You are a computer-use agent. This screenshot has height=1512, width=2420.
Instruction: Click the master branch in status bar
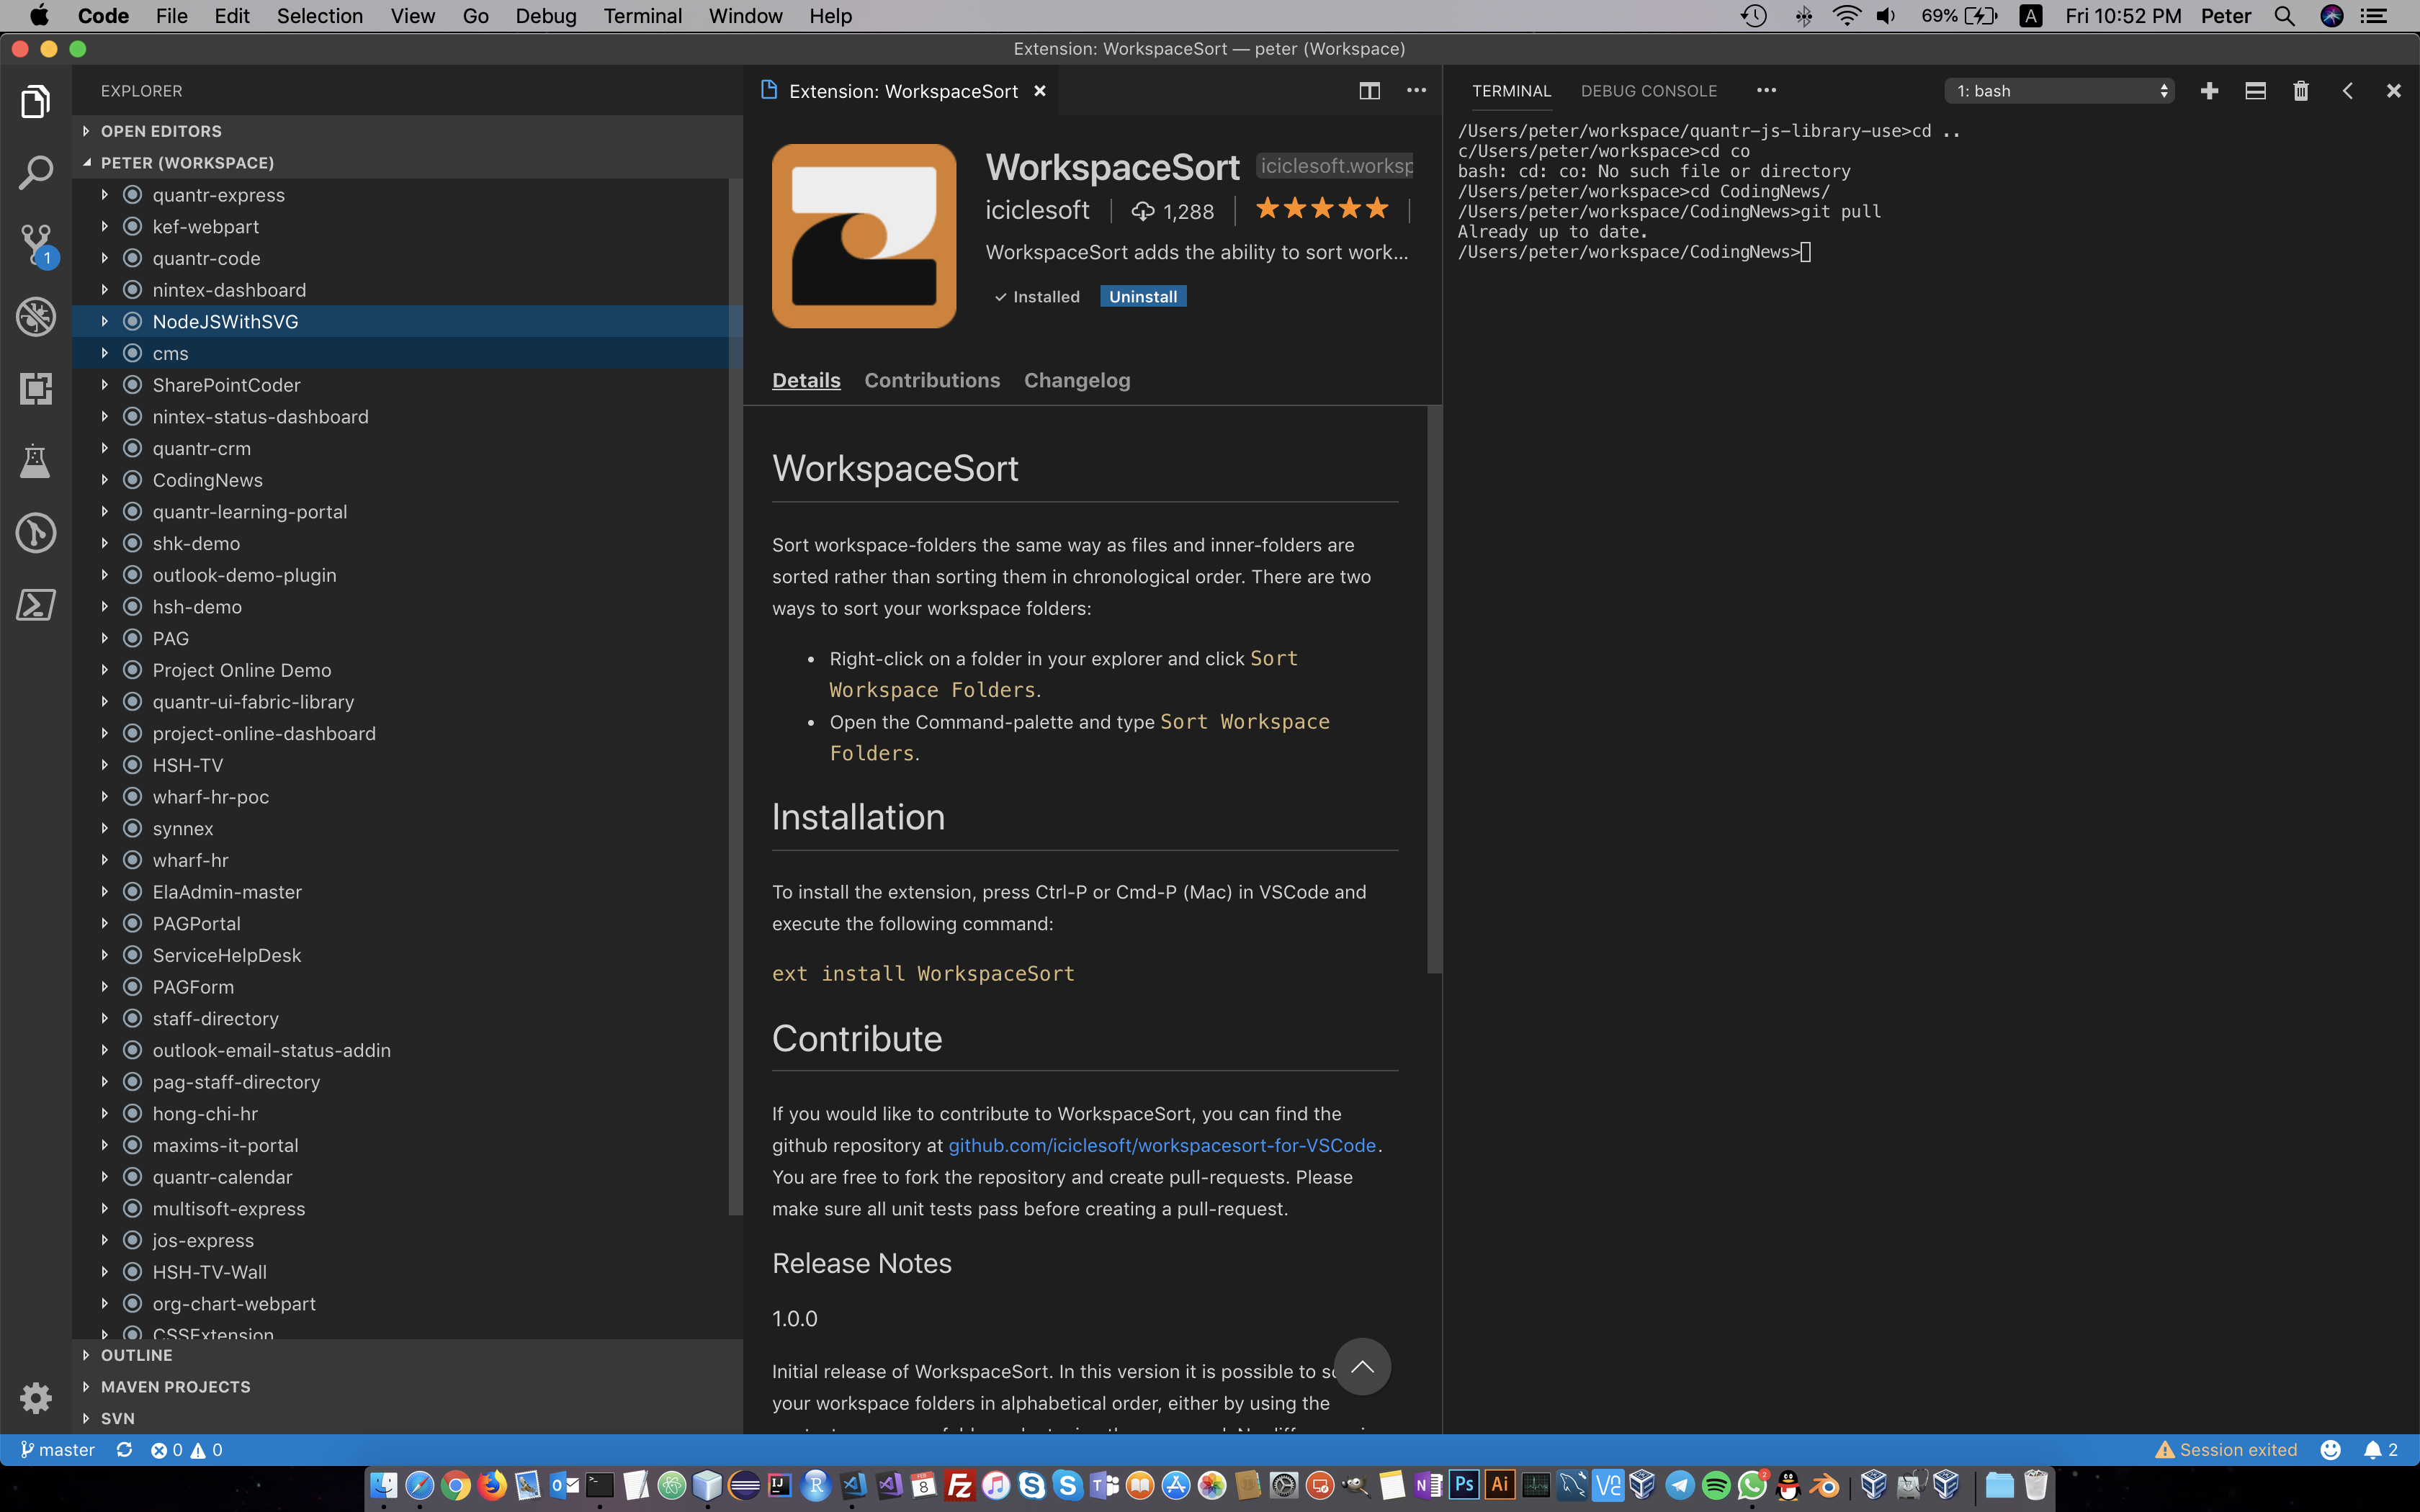point(57,1450)
